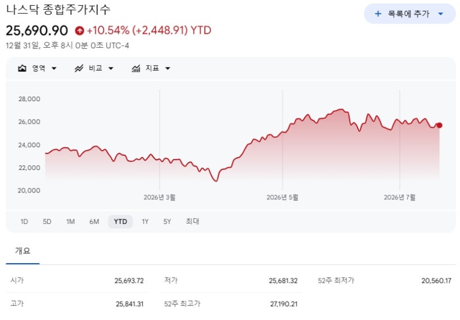The image size is (460, 320).
Task: Click the compare (비교) line icon
Action: (79, 68)
